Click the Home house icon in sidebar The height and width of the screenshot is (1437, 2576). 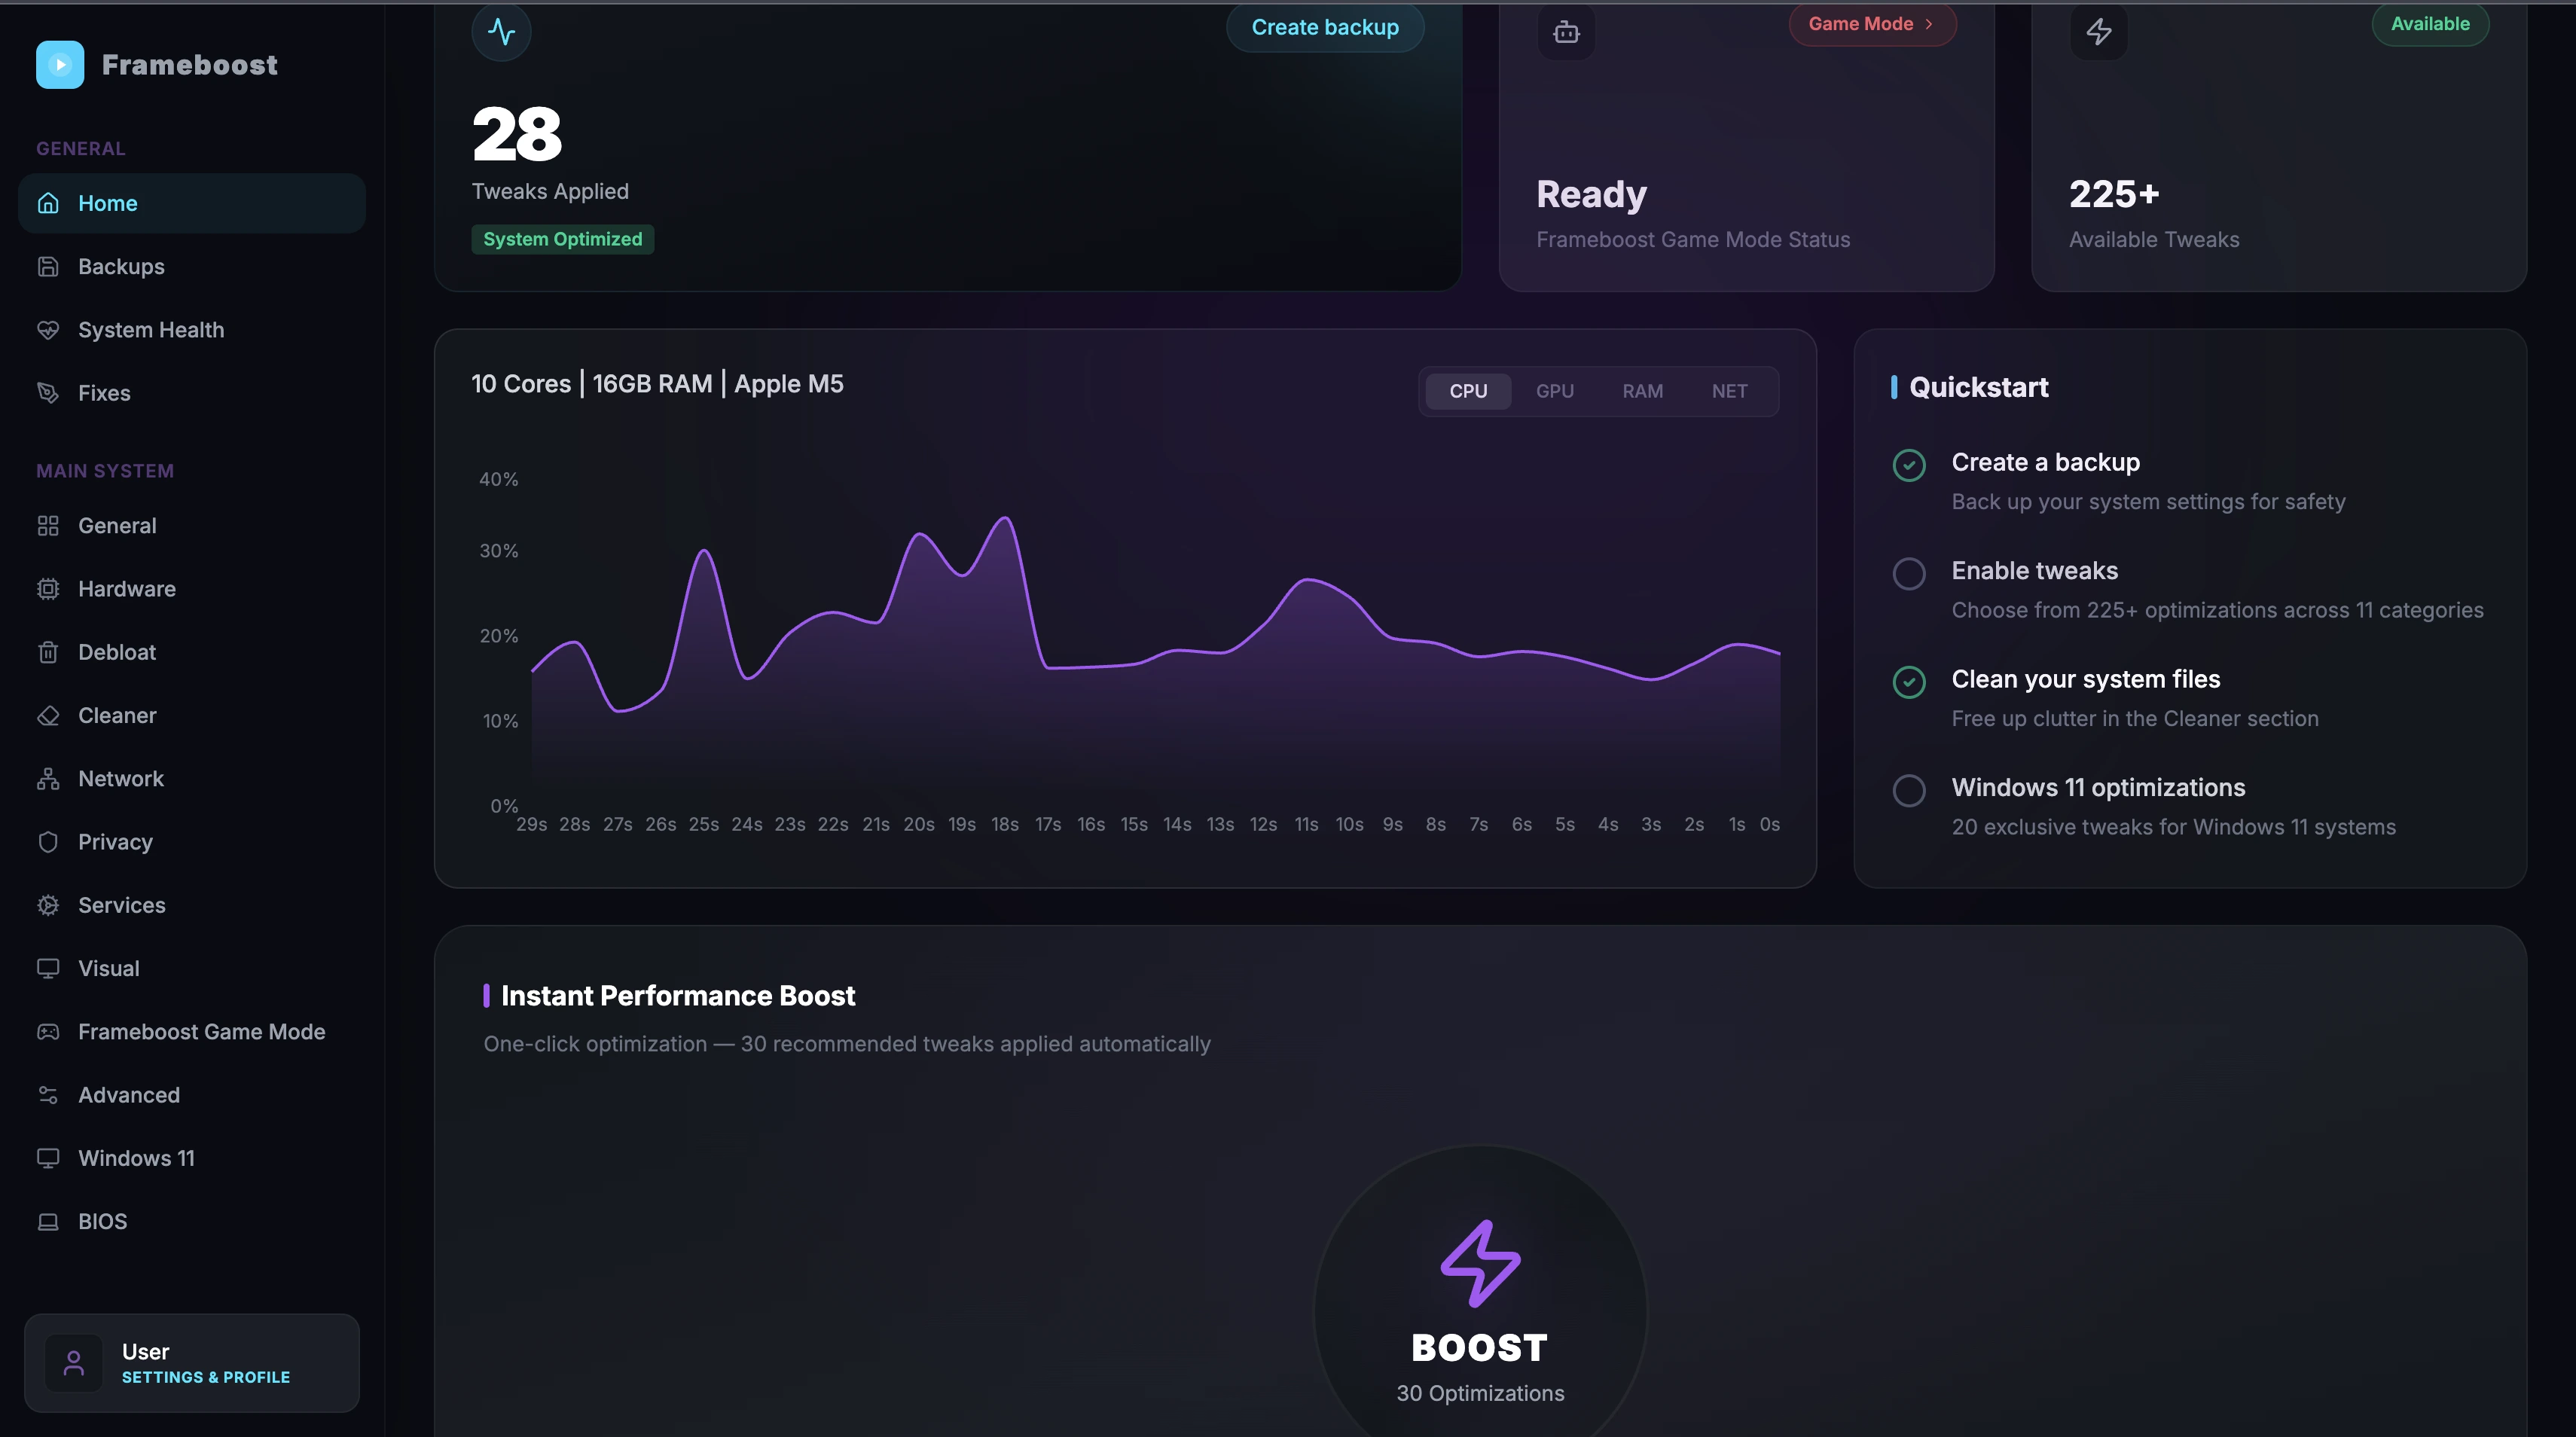pyautogui.click(x=48, y=203)
